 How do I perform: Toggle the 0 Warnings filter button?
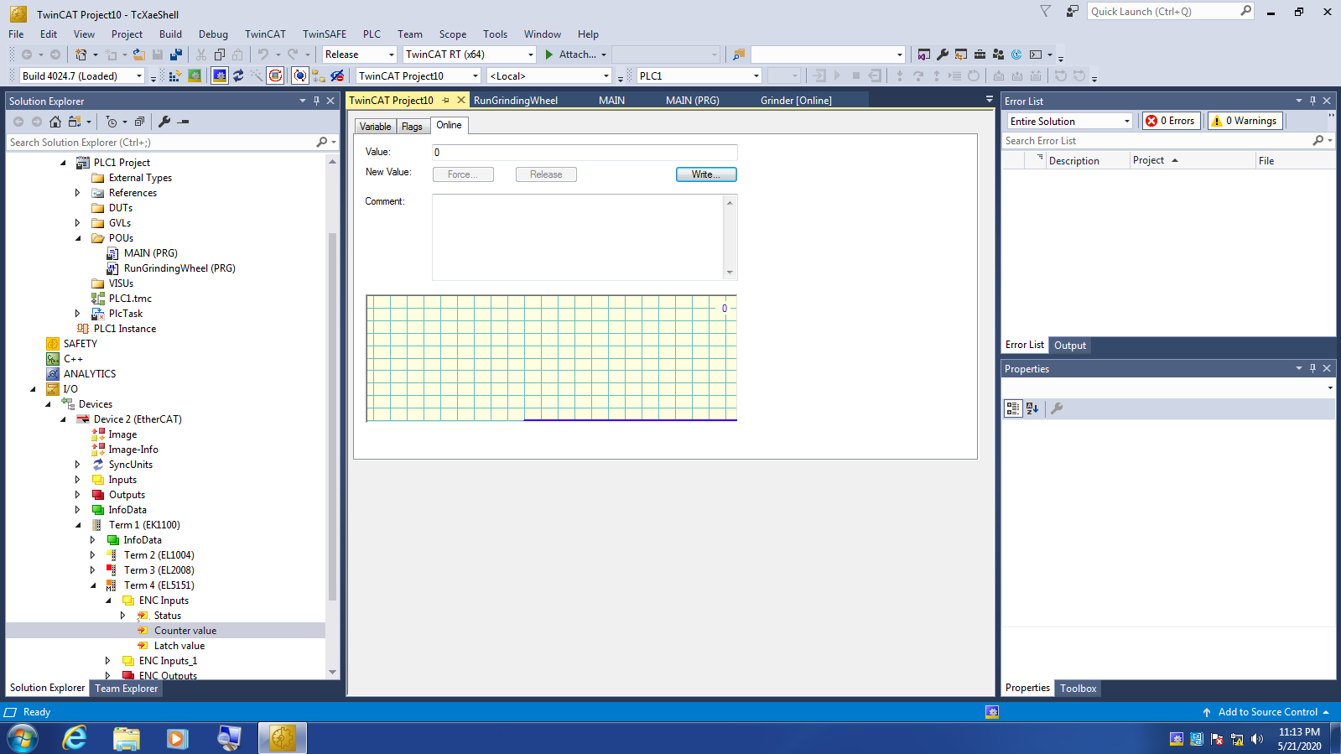tap(1245, 121)
